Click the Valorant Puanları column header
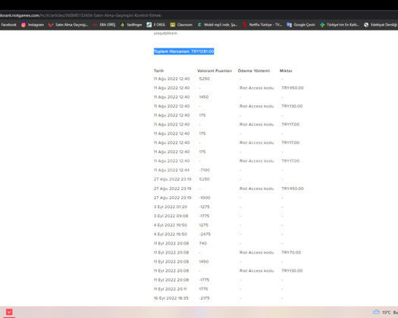This screenshot has height=318, width=398. [215, 70]
